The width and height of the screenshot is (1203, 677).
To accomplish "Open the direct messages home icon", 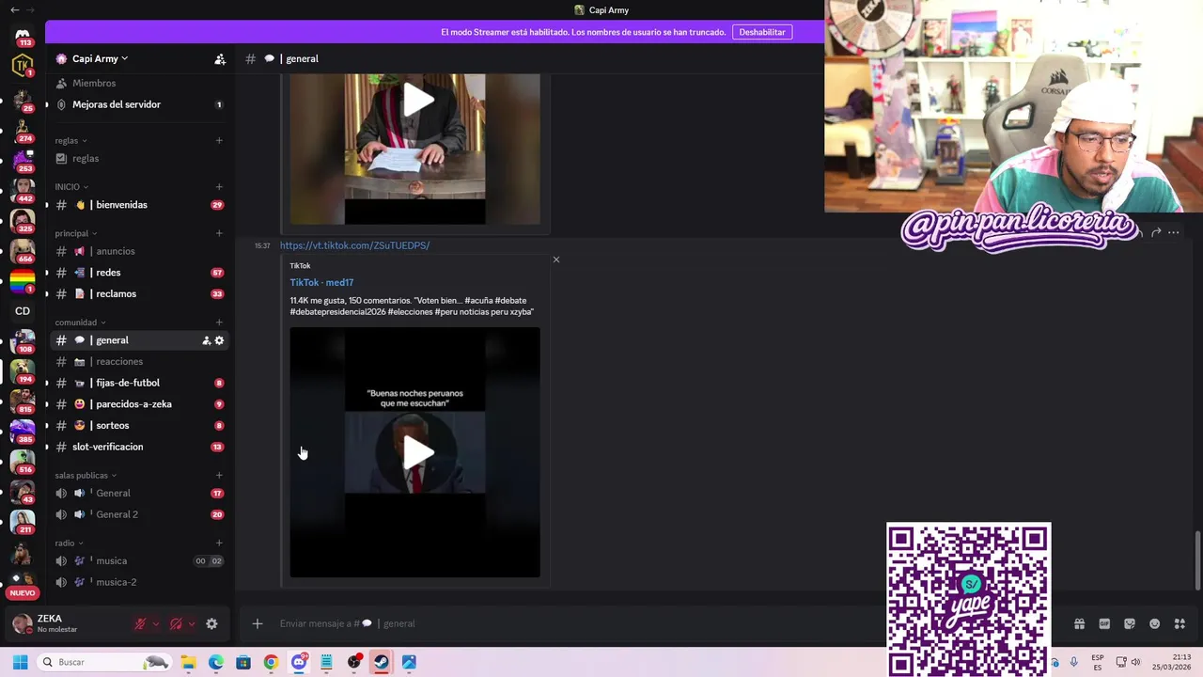I will point(23,36).
